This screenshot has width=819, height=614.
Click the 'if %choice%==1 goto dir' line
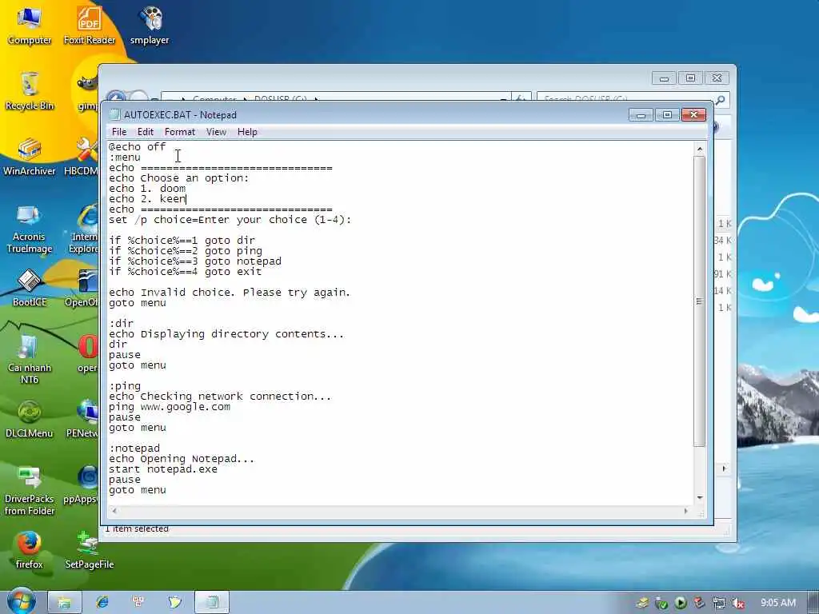182,241
